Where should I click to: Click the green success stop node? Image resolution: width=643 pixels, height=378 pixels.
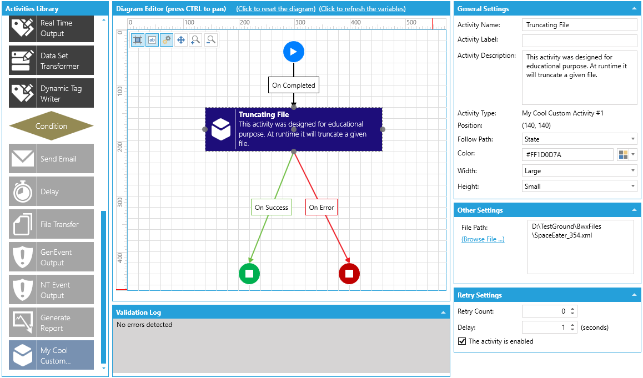click(x=249, y=274)
